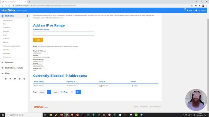Open the footer Documentation link

pyautogui.click(x=155, y=107)
